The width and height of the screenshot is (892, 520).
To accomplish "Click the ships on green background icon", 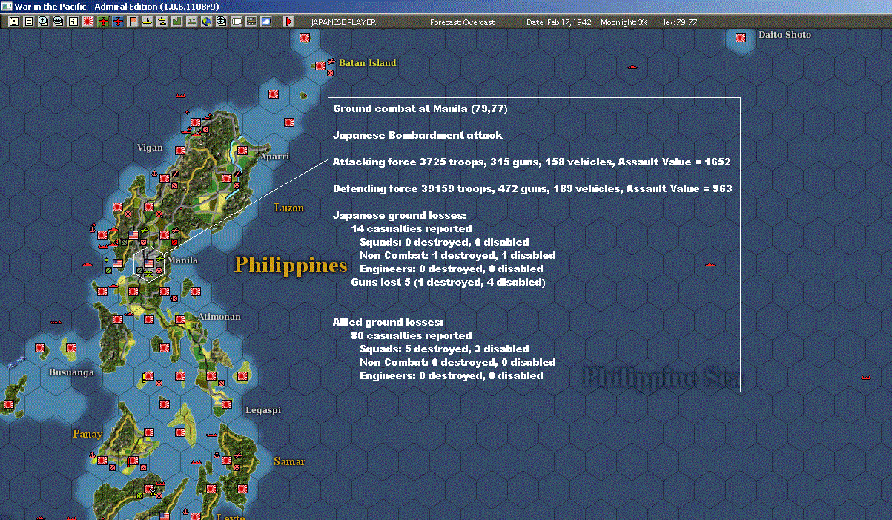I will 191,22.
